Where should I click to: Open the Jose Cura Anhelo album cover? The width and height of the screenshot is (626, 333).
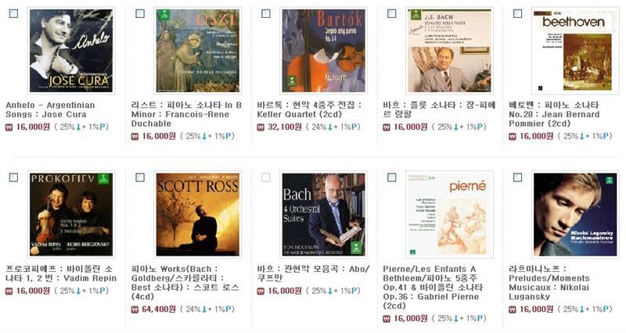click(x=71, y=51)
